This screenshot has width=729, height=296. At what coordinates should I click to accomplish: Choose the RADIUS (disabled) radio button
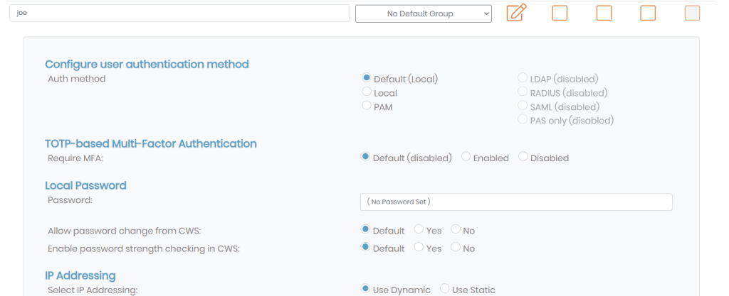(523, 92)
